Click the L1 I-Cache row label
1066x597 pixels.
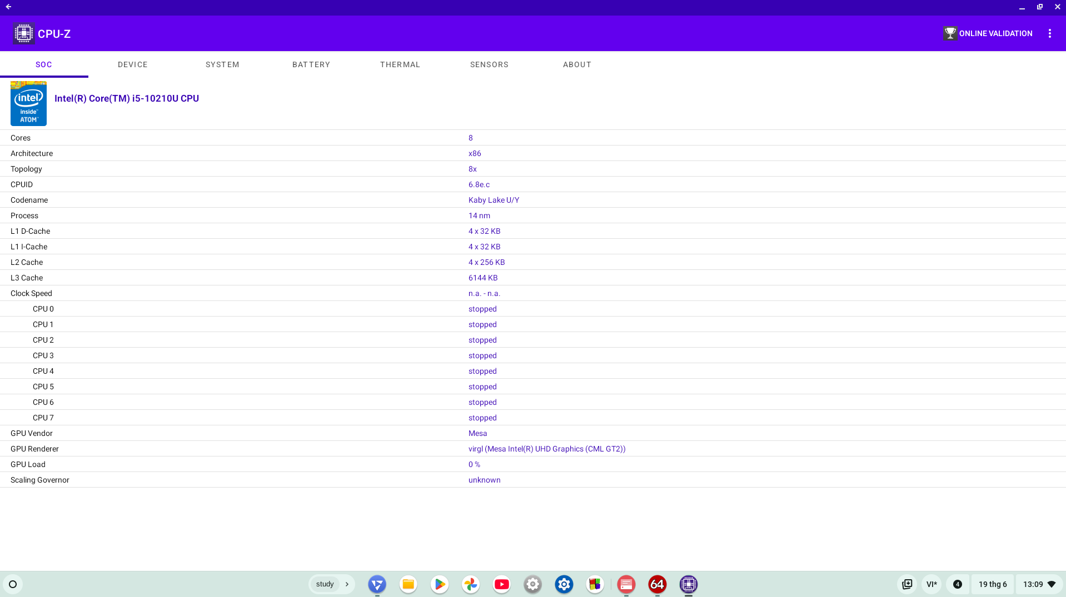click(x=29, y=247)
